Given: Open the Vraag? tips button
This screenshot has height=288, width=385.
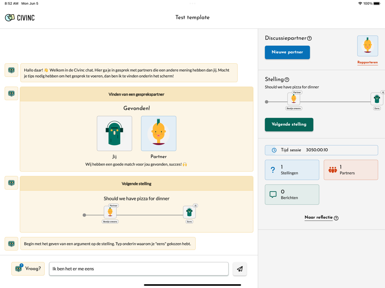Looking at the screenshot, I should pos(28,269).
